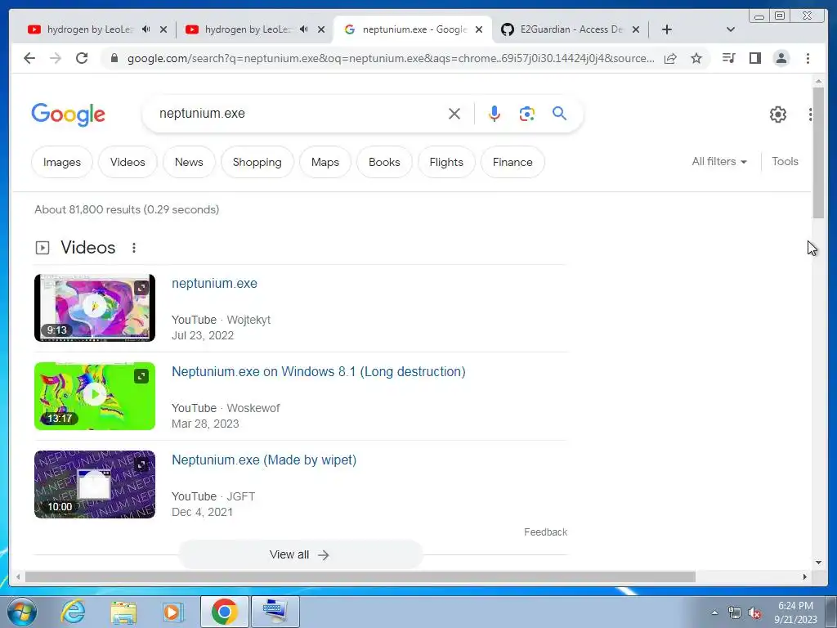The height and width of the screenshot is (628, 837).
Task: Filter results by News
Action: pos(189,163)
